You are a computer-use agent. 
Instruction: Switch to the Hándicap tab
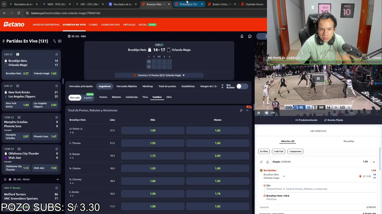(148, 86)
